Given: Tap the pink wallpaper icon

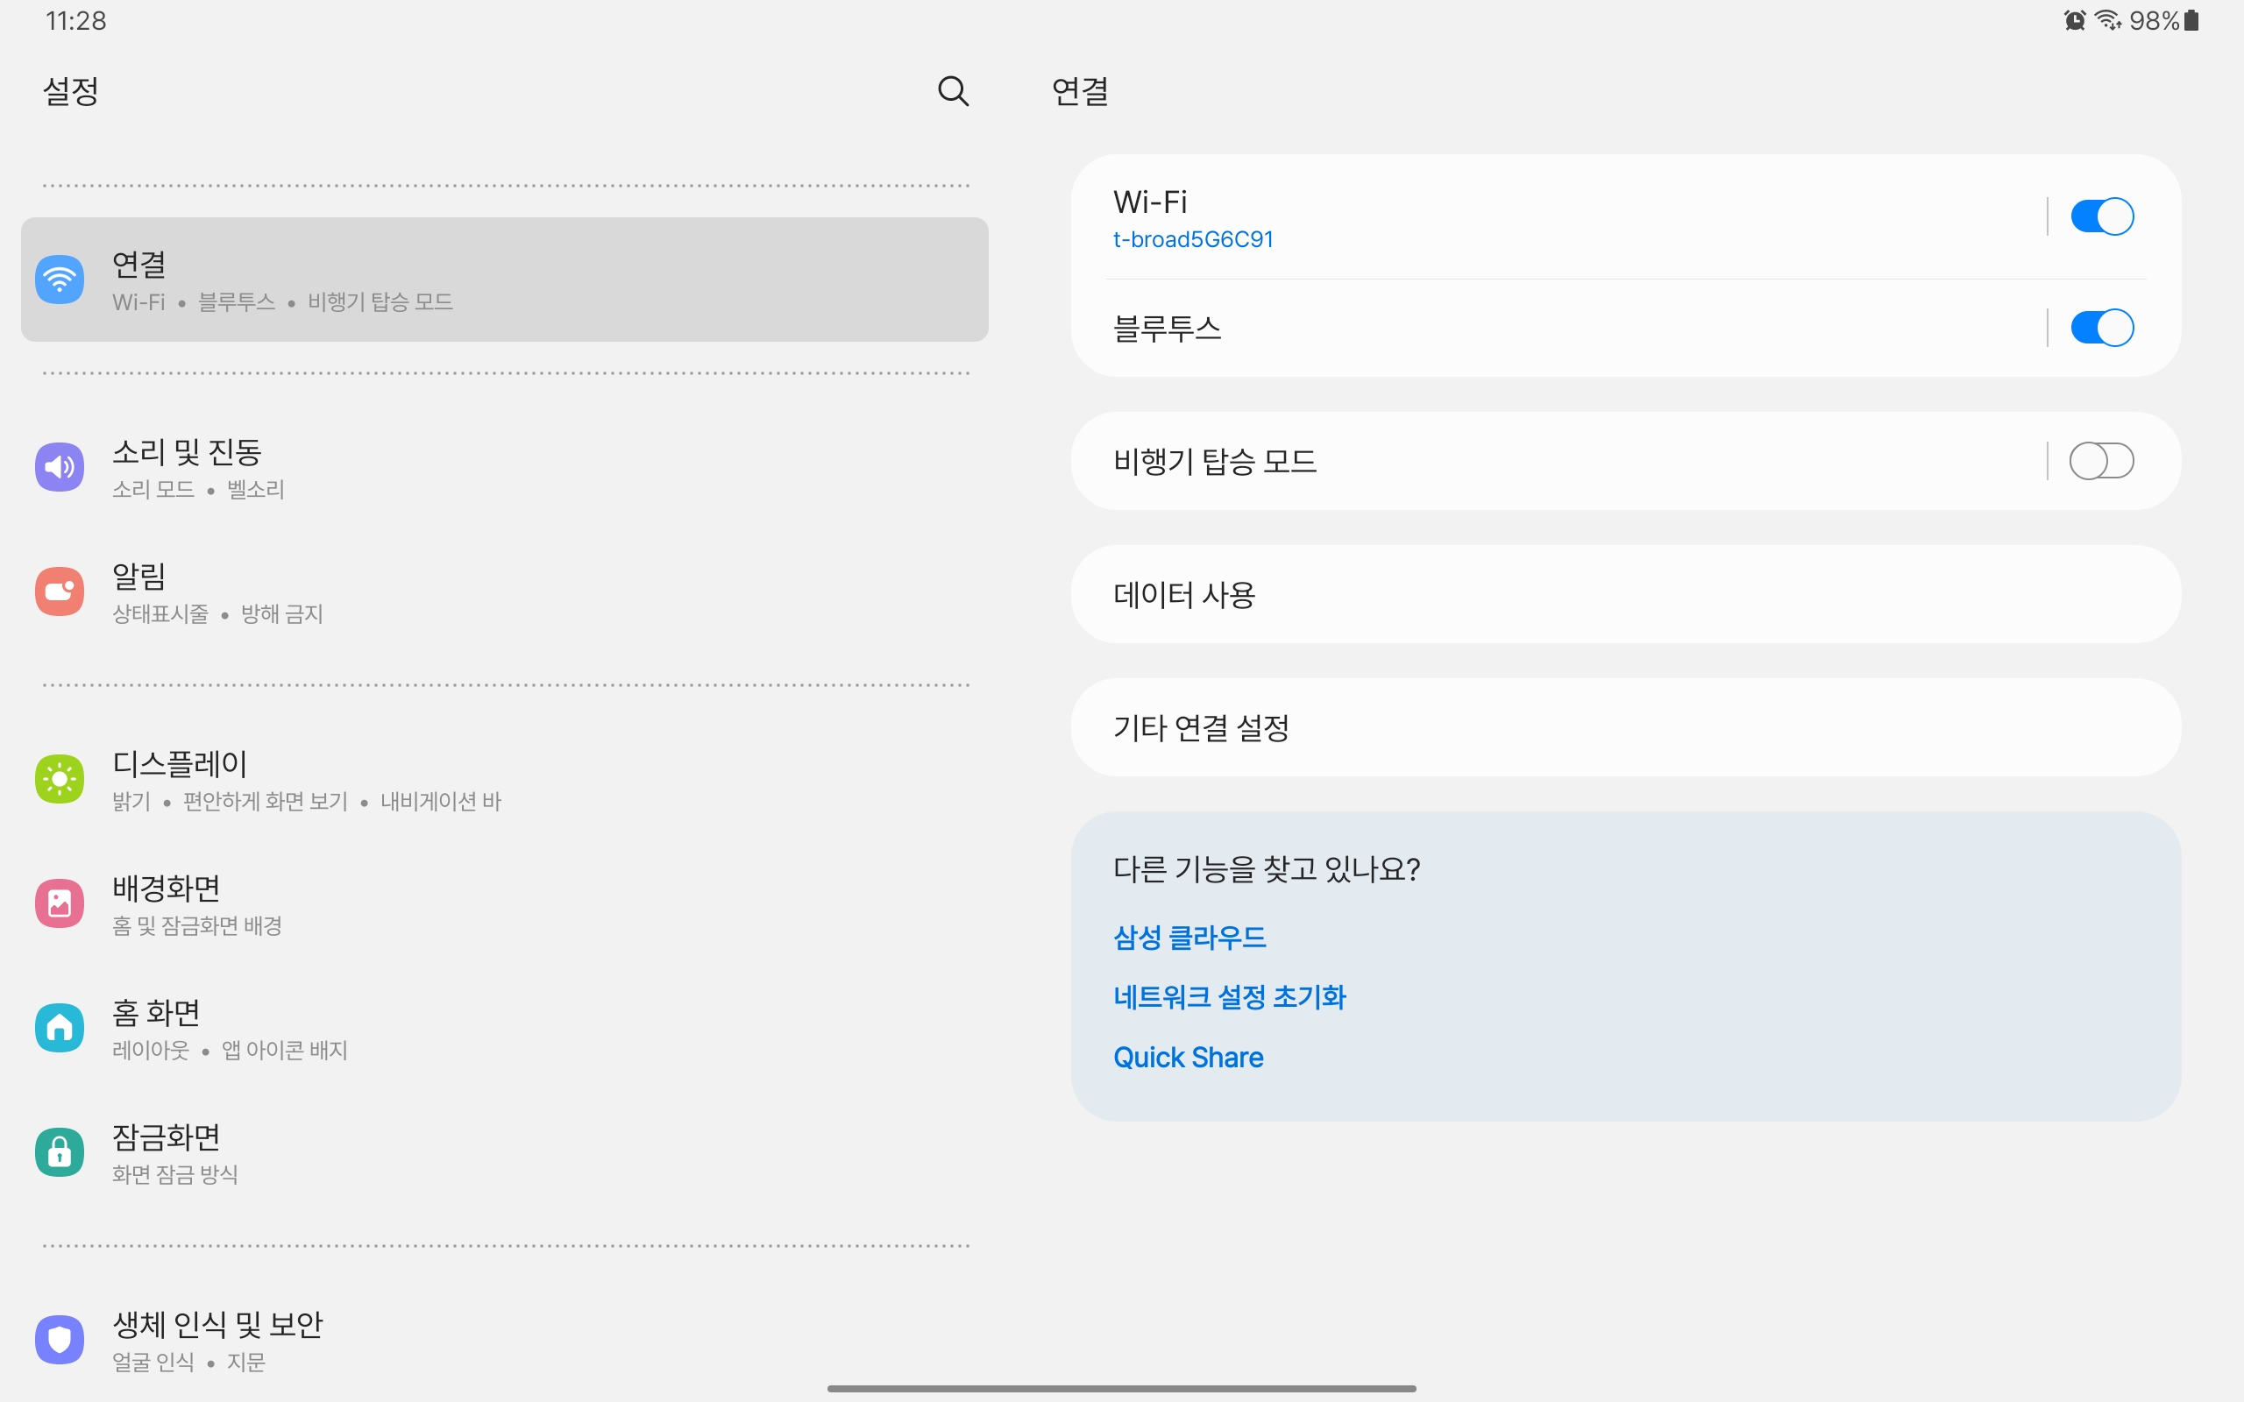Looking at the screenshot, I should point(60,903).
